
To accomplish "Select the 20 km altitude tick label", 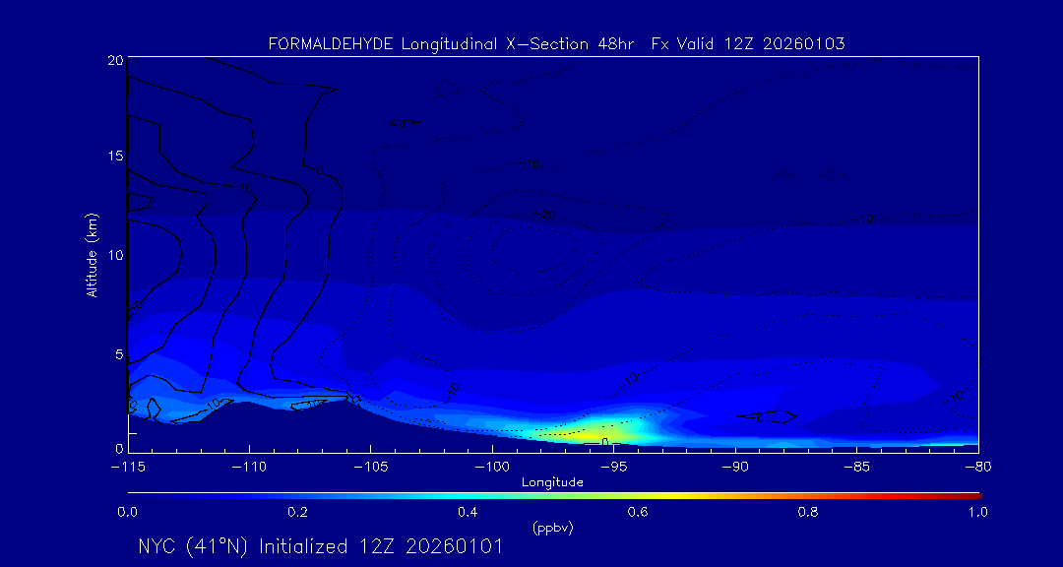I will [113, 61].
